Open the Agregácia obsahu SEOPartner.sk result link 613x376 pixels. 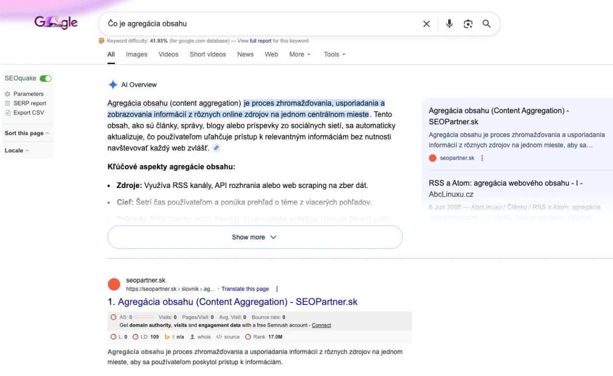[237, 302]
